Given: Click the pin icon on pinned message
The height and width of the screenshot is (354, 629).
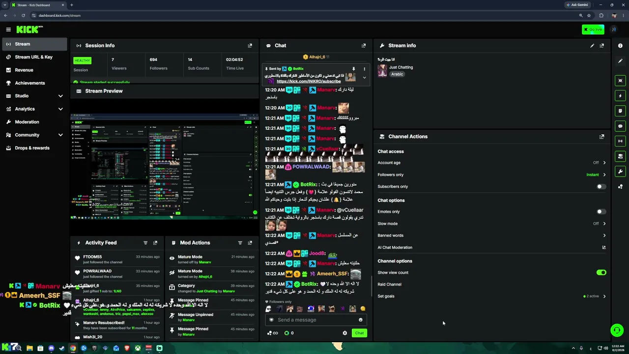Looking at the screenshot, I should tap(353, 69).
